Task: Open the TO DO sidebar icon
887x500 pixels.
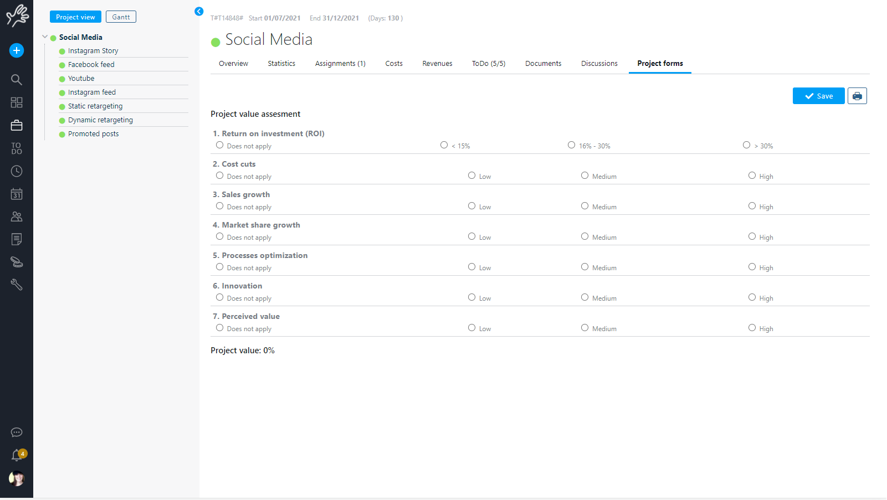Action: tap(17, 148)
